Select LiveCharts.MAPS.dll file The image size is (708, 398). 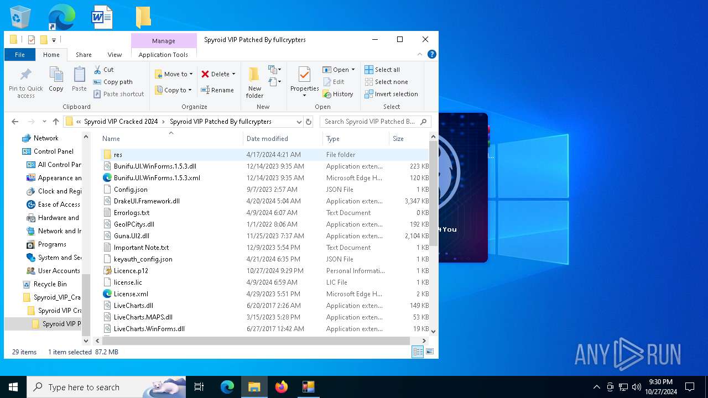[x=264, y=317]
